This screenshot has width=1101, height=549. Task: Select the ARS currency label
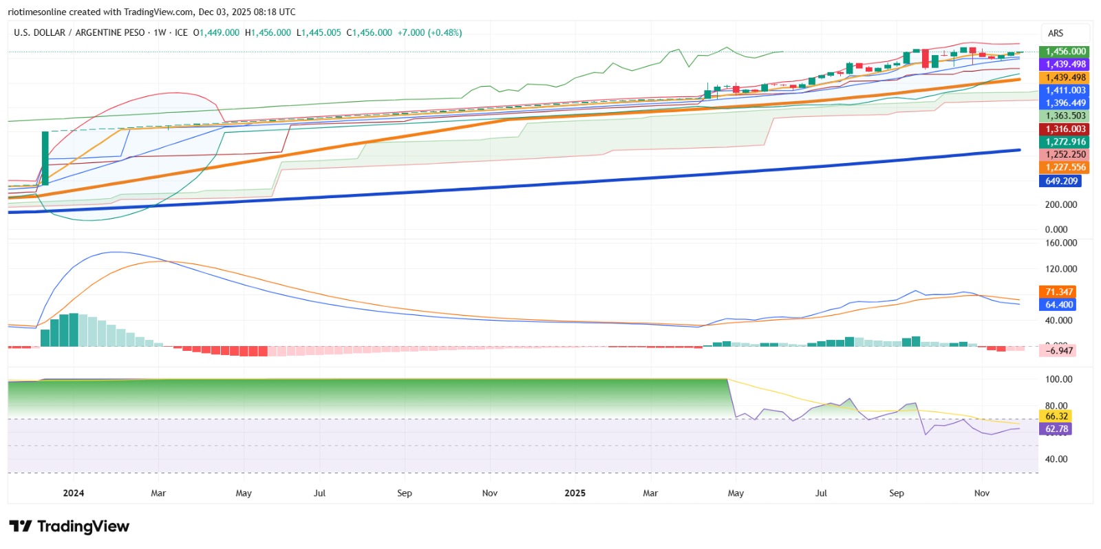(1056, 33)
